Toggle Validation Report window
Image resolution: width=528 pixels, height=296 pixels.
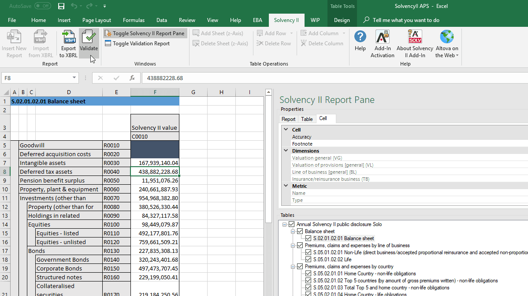138,44
